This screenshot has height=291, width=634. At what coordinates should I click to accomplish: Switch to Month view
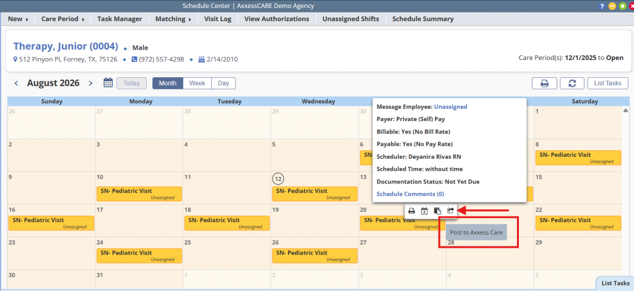(x=168, y=83)
